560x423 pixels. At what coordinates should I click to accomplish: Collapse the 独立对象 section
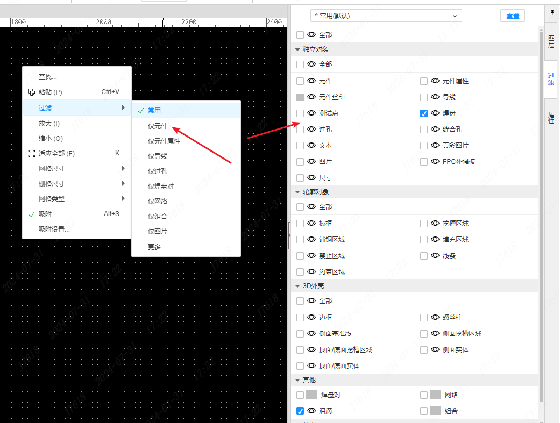click(x=297, y=49)
